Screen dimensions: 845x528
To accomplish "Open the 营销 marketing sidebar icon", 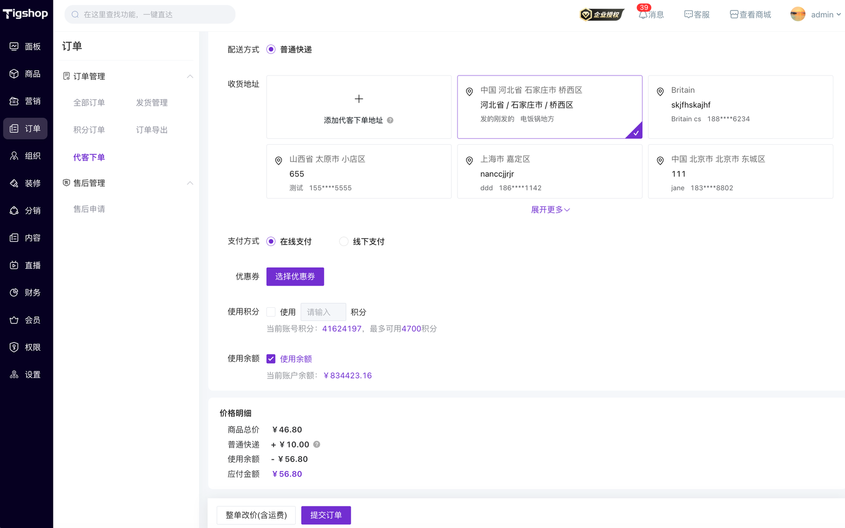I will pyautogui.click(x=14, y=101).
